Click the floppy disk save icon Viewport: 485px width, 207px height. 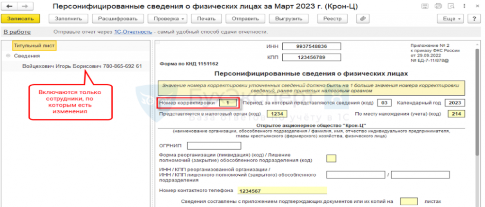click(x=425, y=6)
